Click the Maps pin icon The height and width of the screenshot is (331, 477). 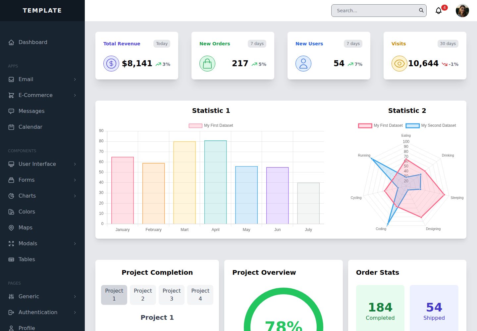point(11,228)
